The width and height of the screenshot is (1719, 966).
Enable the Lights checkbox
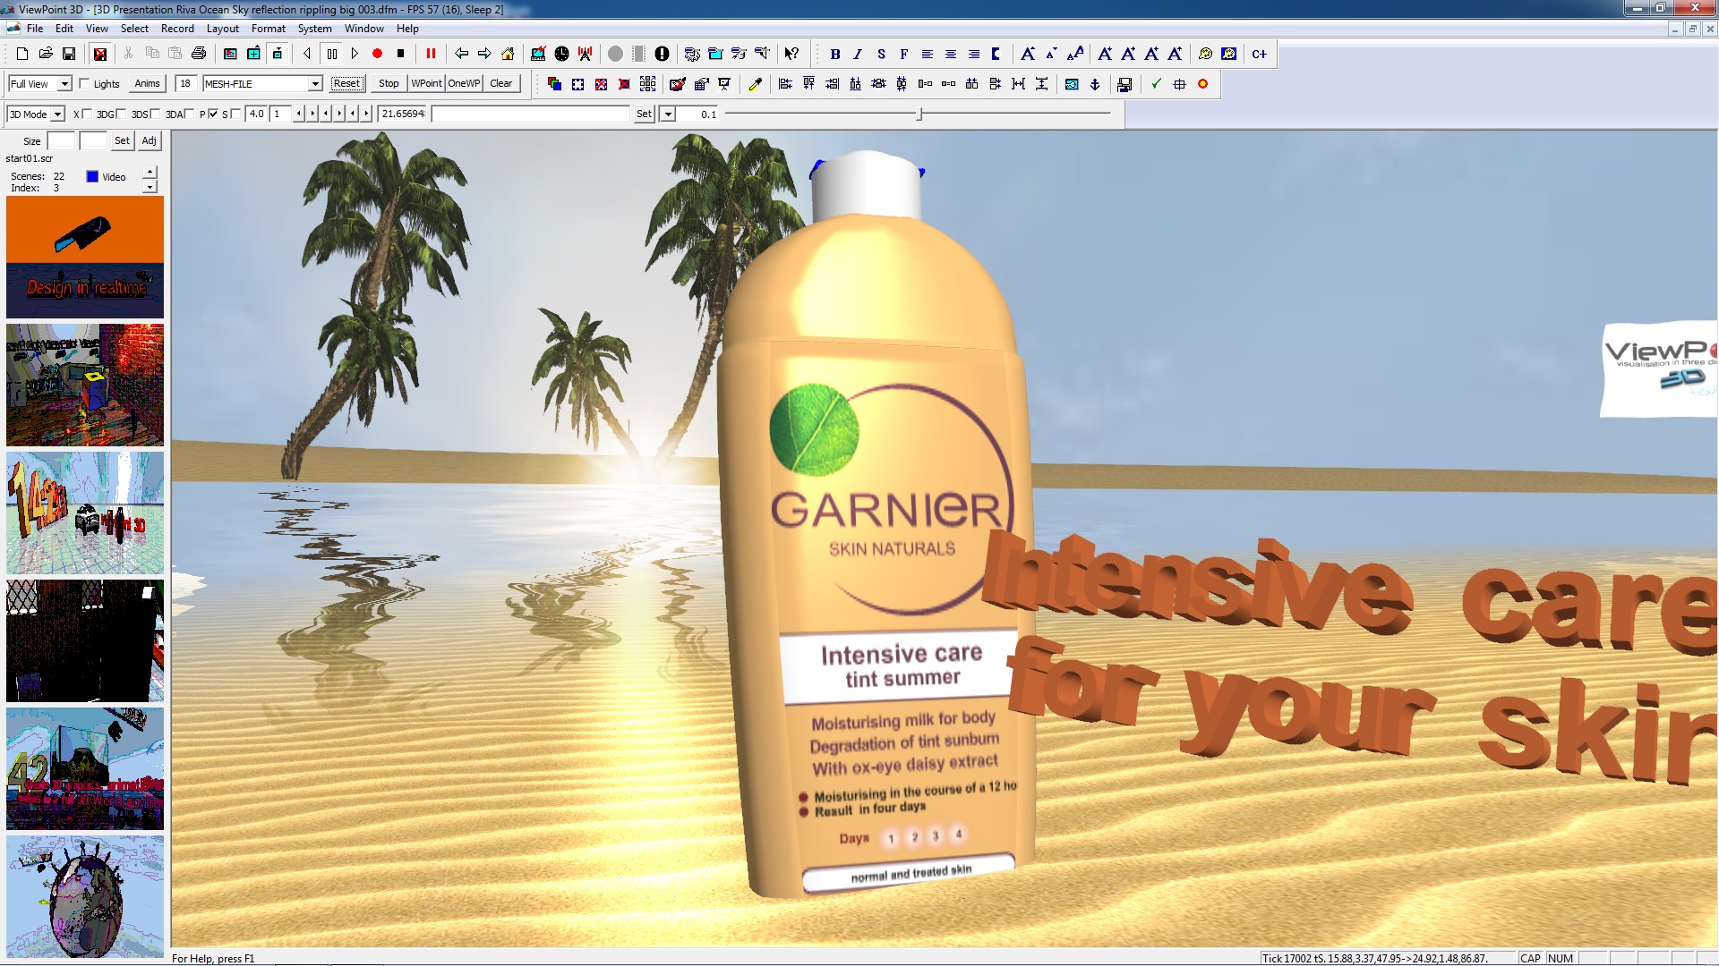[85, 83]
